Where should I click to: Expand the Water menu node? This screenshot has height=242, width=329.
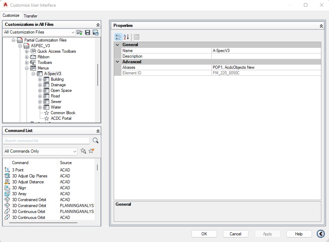[40, 107]
